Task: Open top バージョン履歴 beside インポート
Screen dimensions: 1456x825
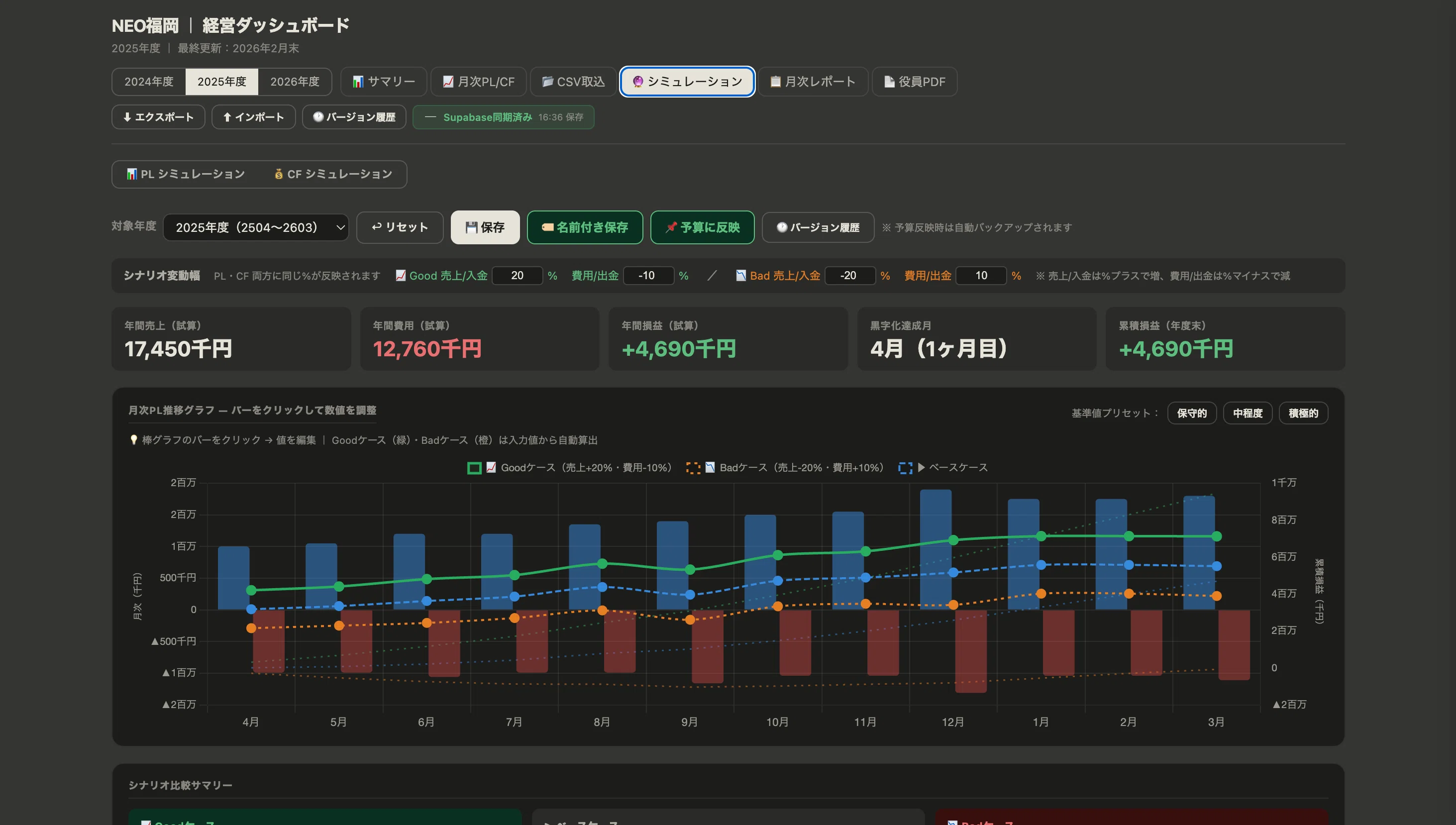Action: (354, 117)
